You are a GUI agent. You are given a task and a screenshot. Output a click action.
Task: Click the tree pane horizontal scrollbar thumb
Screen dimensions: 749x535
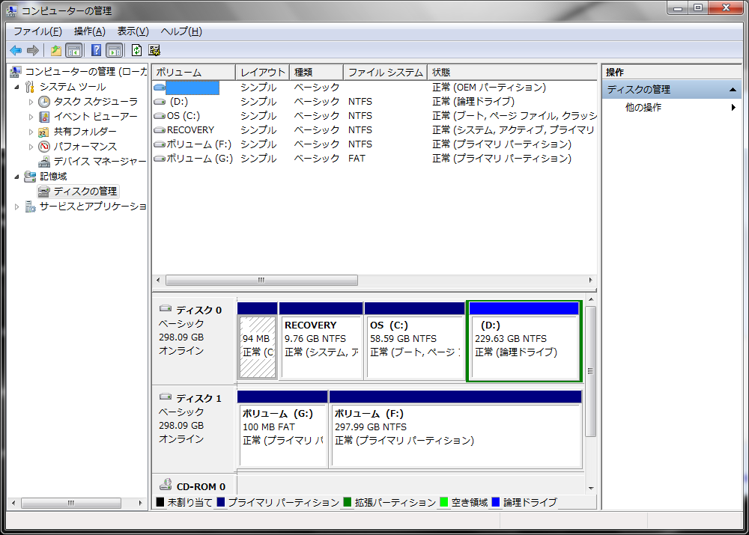click(70, 503)
